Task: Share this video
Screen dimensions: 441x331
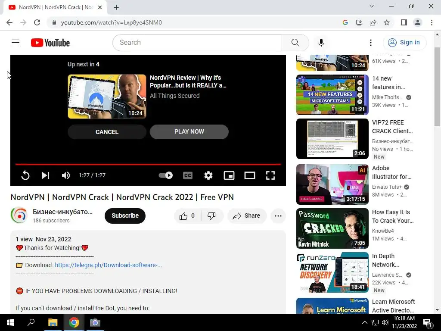Action: click(247, 216)
